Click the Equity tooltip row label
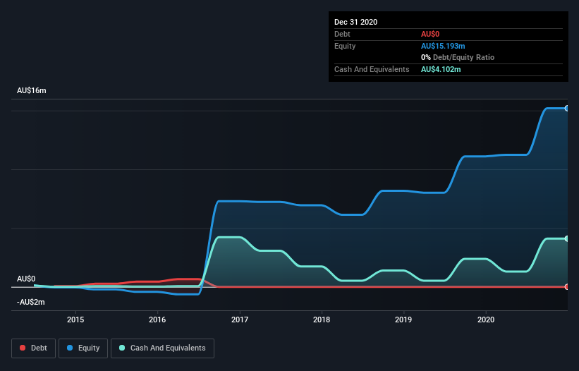 point(345,46)
